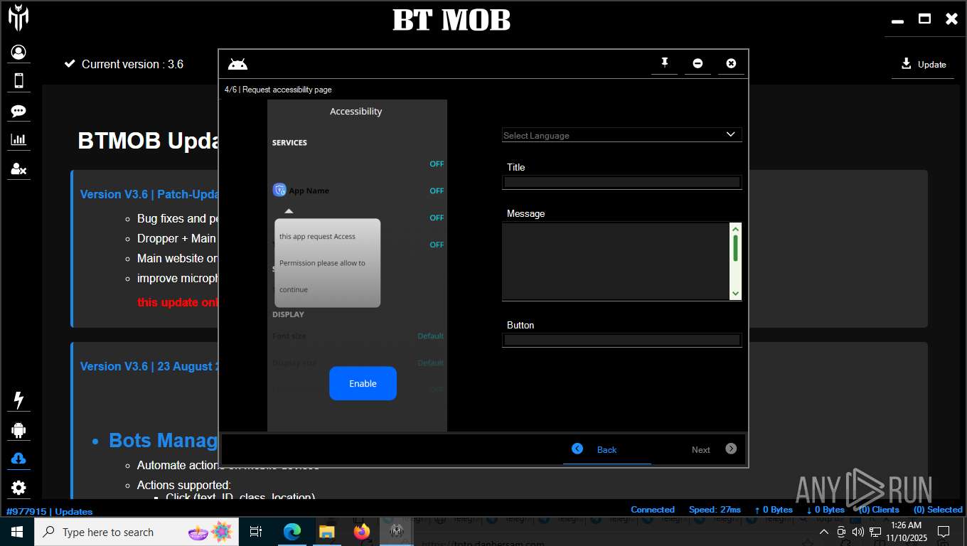Click the blue Enable button in preview
Image resolution: width=967 pixels, height=546 pixels.
pyautogui.click(x=363, y=383)
